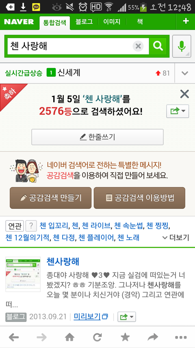The image size is (195, 348).
Task: Tap the 한줄쓰기 button
Action: (x=97, y=137)
